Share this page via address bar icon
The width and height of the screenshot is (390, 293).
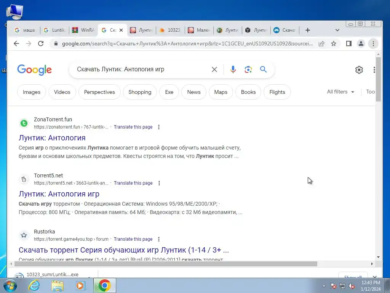pyautogui.click(x=321, y=43)
